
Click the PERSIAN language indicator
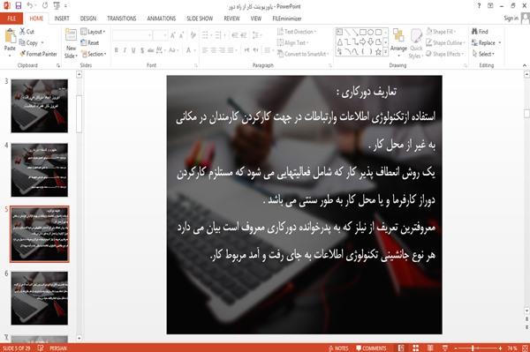point(58,348)
